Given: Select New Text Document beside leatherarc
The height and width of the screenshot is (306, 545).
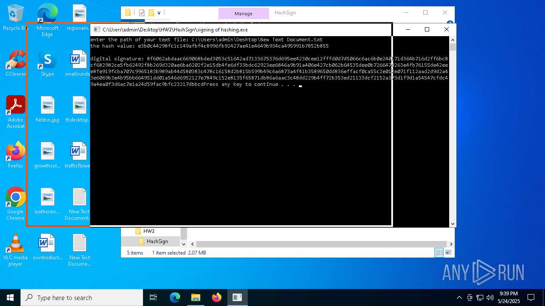Looking at the screenshot, I should (x=78, y=204).
